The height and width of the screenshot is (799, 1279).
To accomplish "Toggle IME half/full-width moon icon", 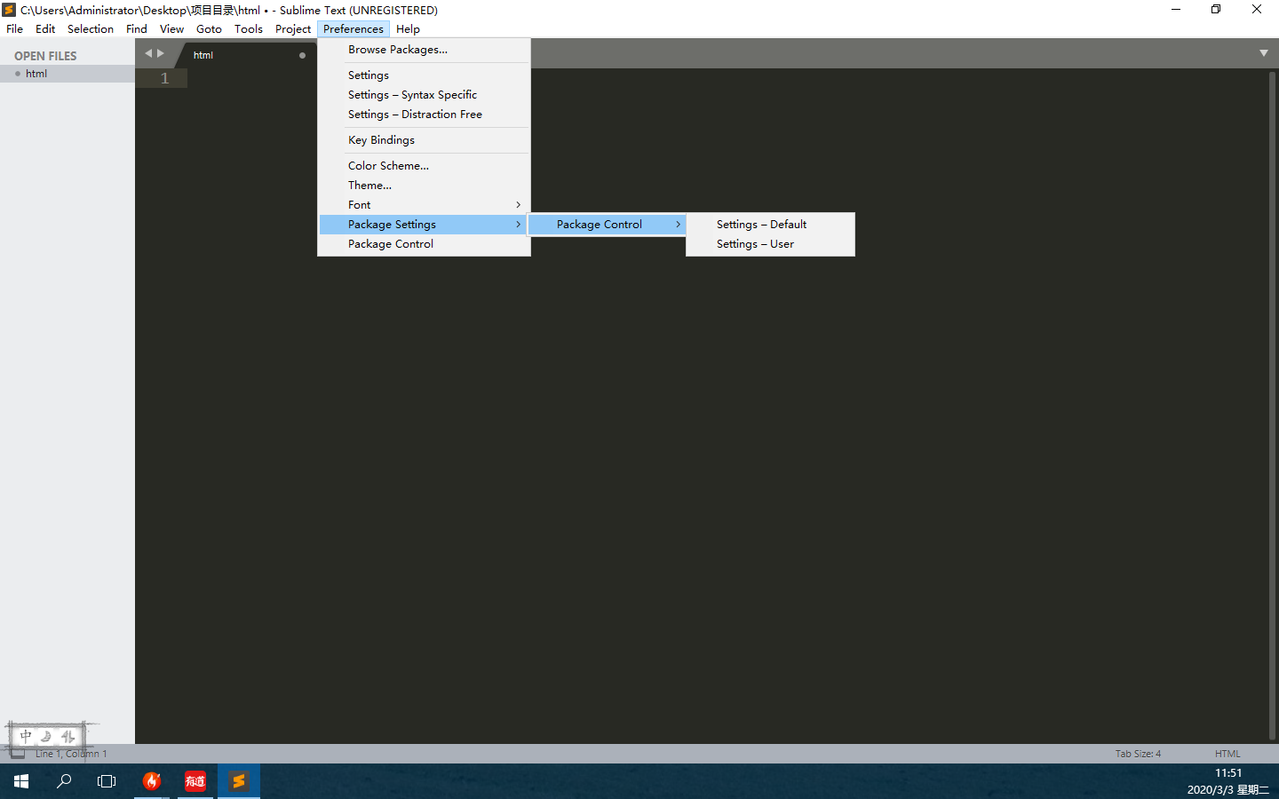I will [46, 736].
